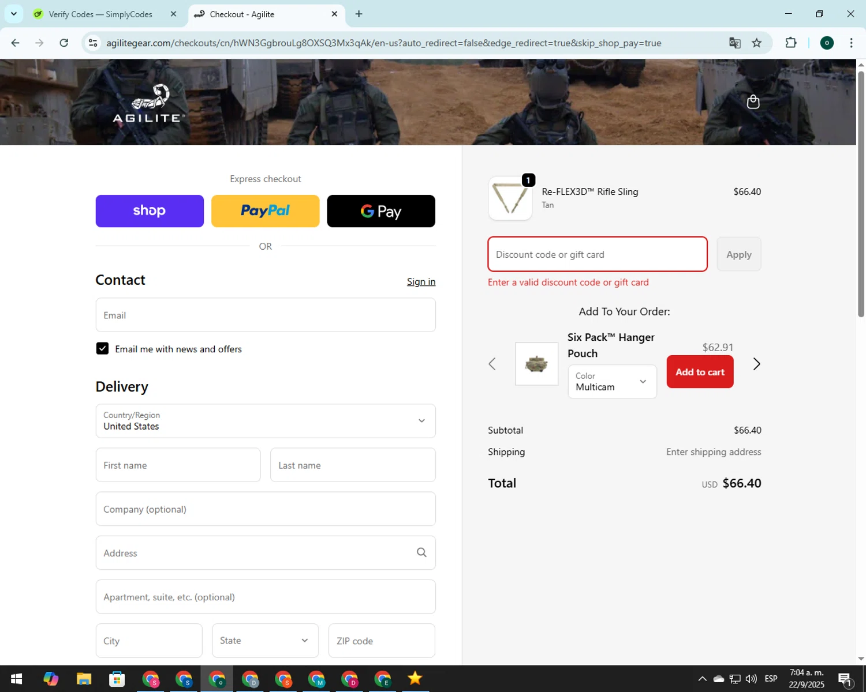Bookmark this page with the star icon

point(757,43)
